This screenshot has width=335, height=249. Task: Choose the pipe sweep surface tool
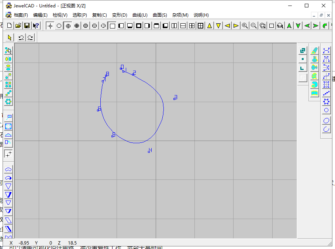(314, 51)
